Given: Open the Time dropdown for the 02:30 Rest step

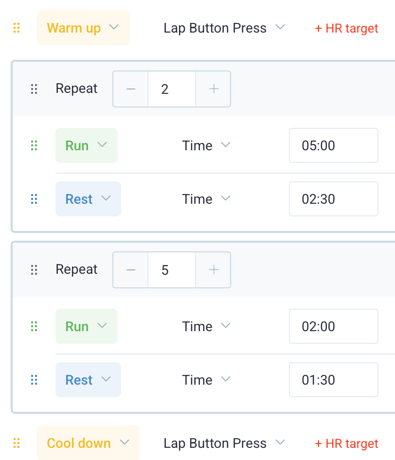Looking at the screenshot, I should pos(206,199).
